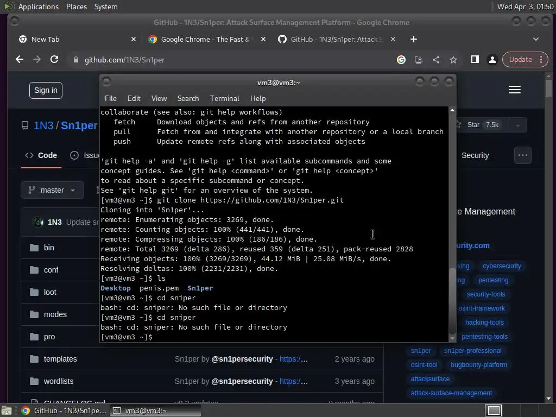Click the 1N3 author avatar
This screenshot has height=417, width=556.
tap(37, 222)
